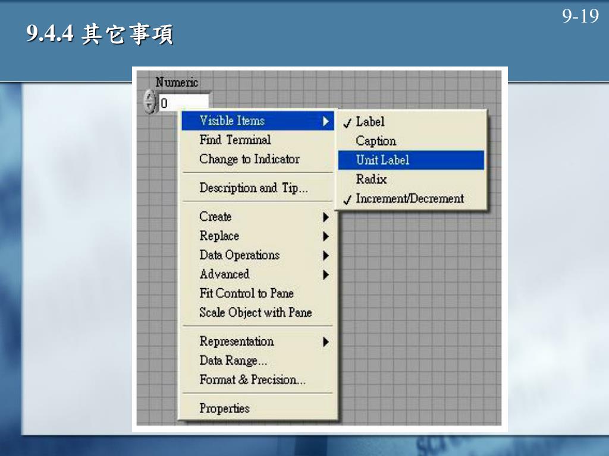Choose Change to Indicator
609x456 pixels.
click(x=258, y=159)
